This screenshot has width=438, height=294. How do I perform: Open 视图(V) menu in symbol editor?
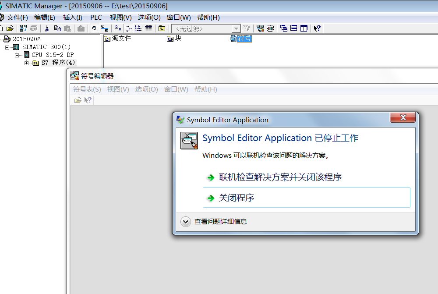(x=118, y=89)
